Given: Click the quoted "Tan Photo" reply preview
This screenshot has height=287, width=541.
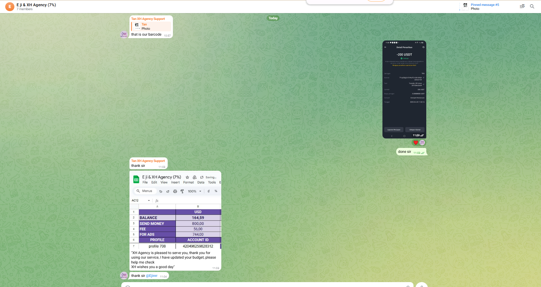Looking at the screenshot, I should pyautogui.click(x=151, y=26).
